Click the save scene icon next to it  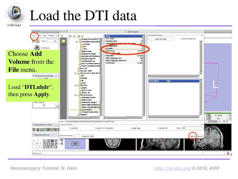[37, 41]
